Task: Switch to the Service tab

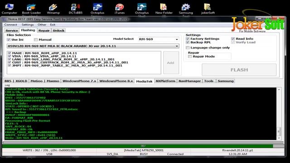Action: click(12, 30)
